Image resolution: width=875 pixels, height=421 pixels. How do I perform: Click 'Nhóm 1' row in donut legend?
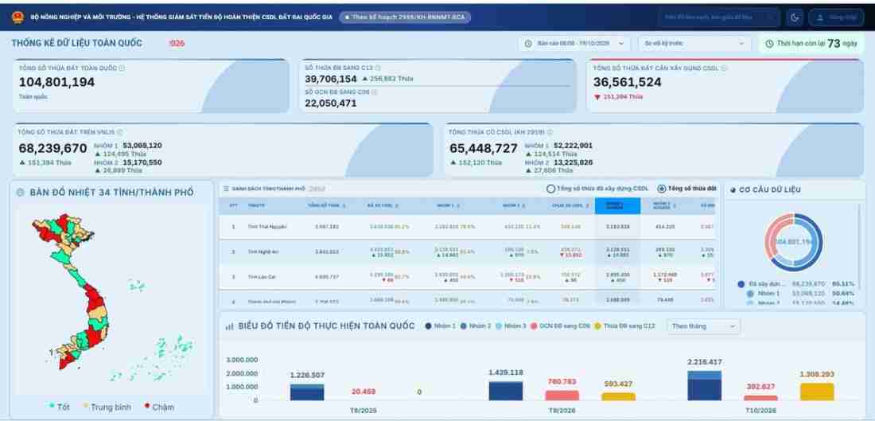pos(800,293)
